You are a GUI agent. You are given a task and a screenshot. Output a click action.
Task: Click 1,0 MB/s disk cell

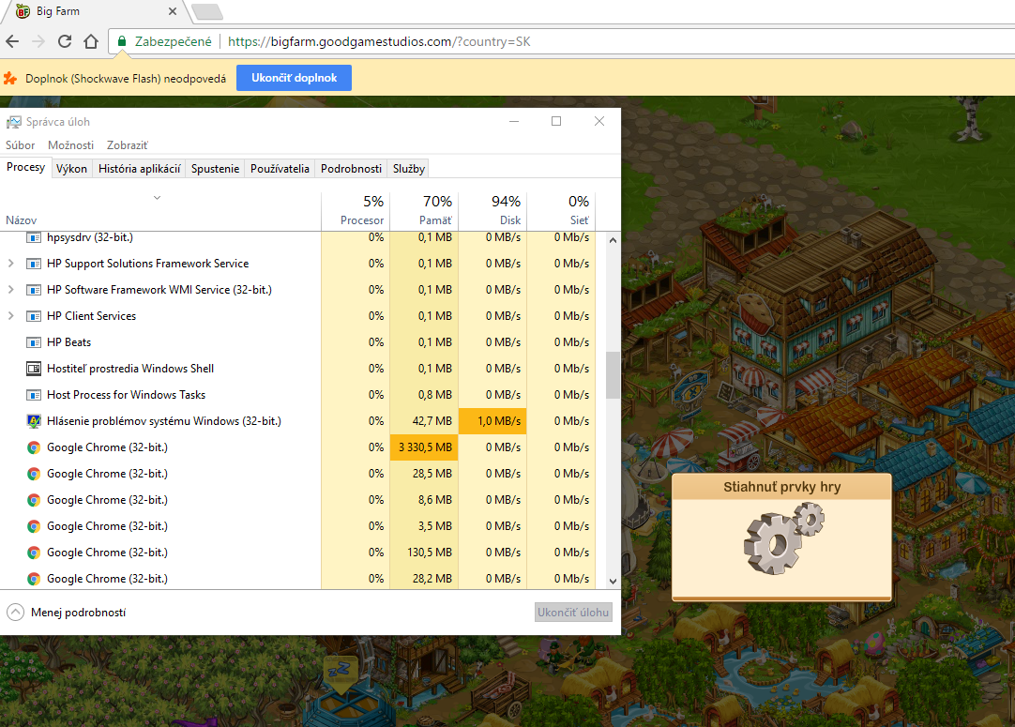[492, 421]
